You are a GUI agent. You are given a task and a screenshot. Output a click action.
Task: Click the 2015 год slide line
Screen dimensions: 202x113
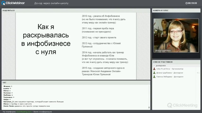103,71
